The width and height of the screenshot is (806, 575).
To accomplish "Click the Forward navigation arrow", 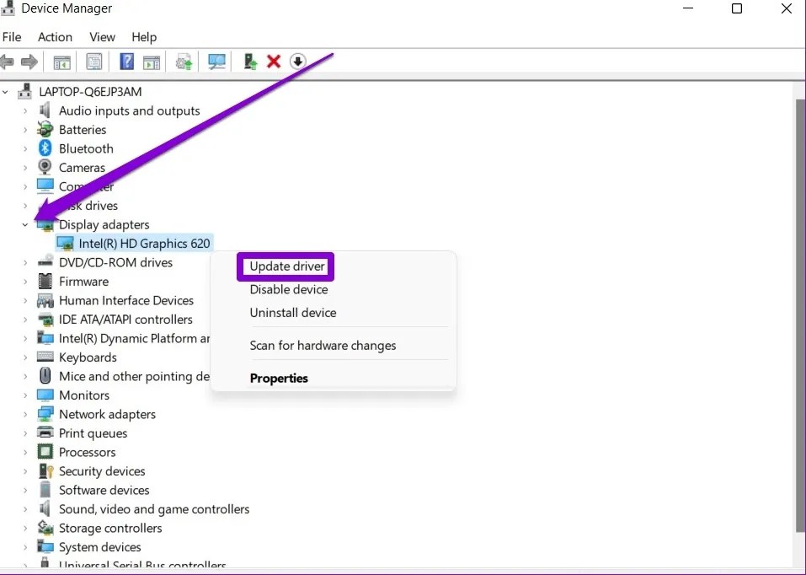I will (x=30, y=61).
